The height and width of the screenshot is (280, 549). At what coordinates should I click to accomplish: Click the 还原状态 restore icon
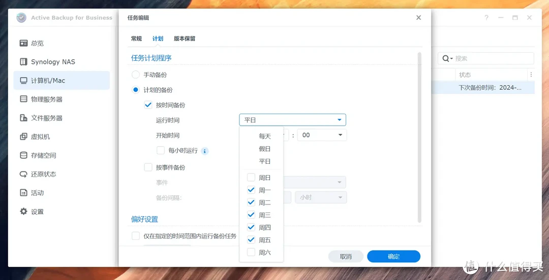pyautogui.click(x=23, y=174)
